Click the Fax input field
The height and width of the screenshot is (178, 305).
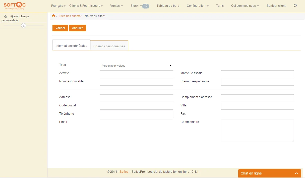tap(258, 114)
